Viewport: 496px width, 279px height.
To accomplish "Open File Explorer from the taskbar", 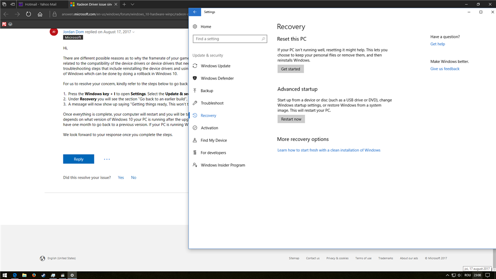I will [24, 275].
